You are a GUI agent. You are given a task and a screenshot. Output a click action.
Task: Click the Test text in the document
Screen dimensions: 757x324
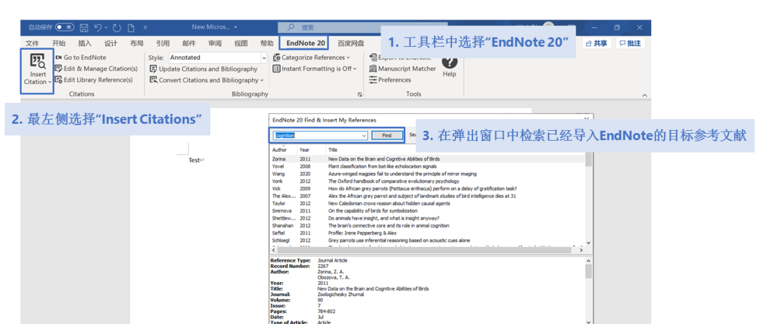[194, 160]
